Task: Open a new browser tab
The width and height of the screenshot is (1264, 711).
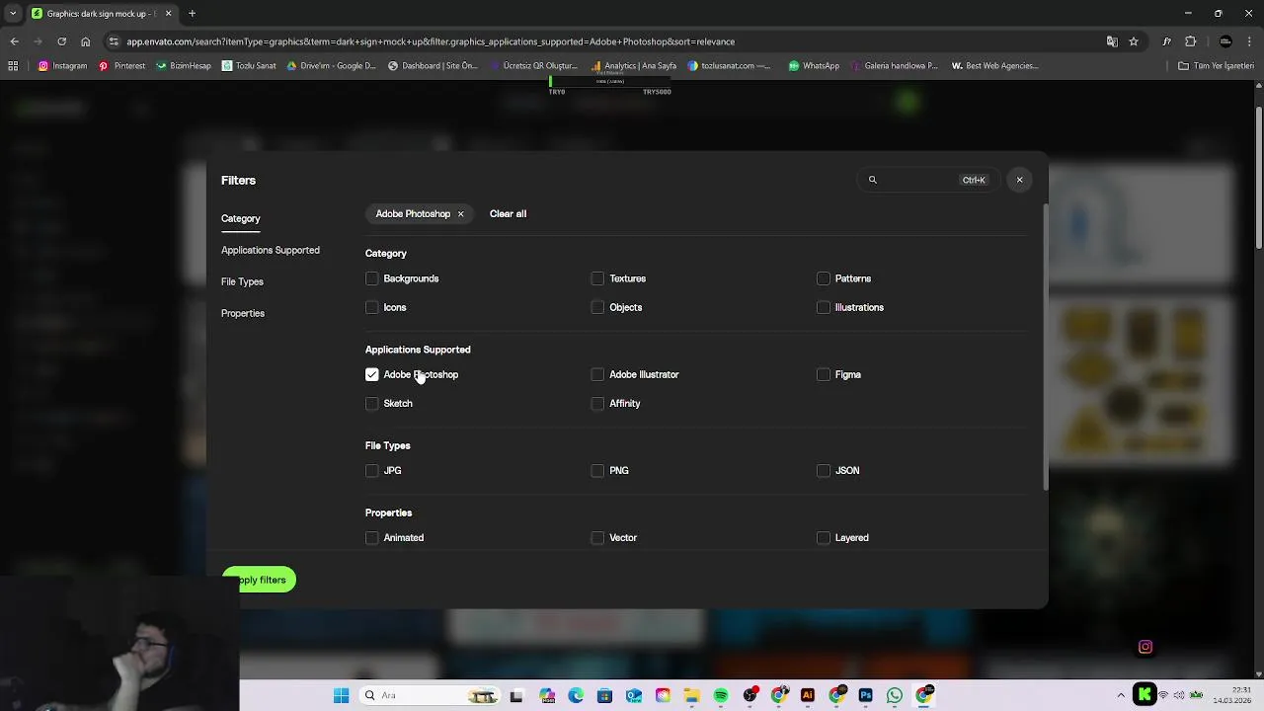Action: point(192,14)
